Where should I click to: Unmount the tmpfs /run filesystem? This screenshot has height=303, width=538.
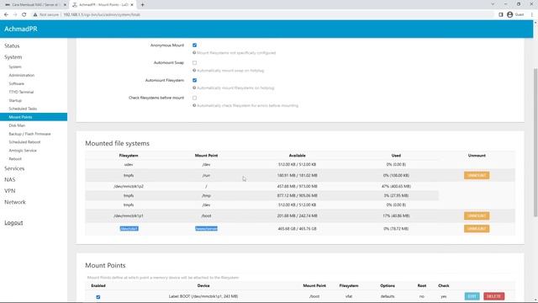click(477, 176)
